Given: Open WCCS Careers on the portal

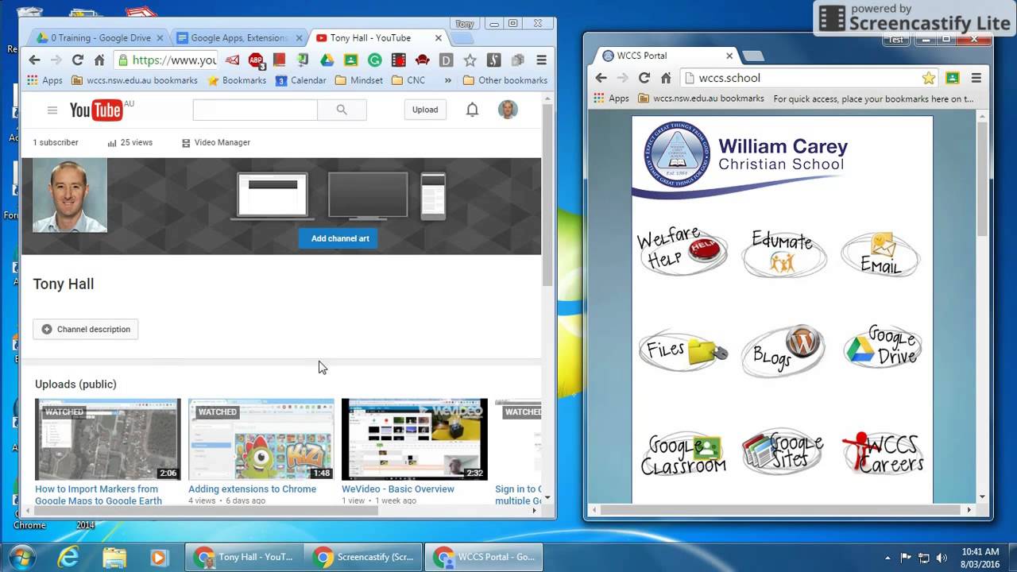Looking at the screenshot, I should click(884, 453).
